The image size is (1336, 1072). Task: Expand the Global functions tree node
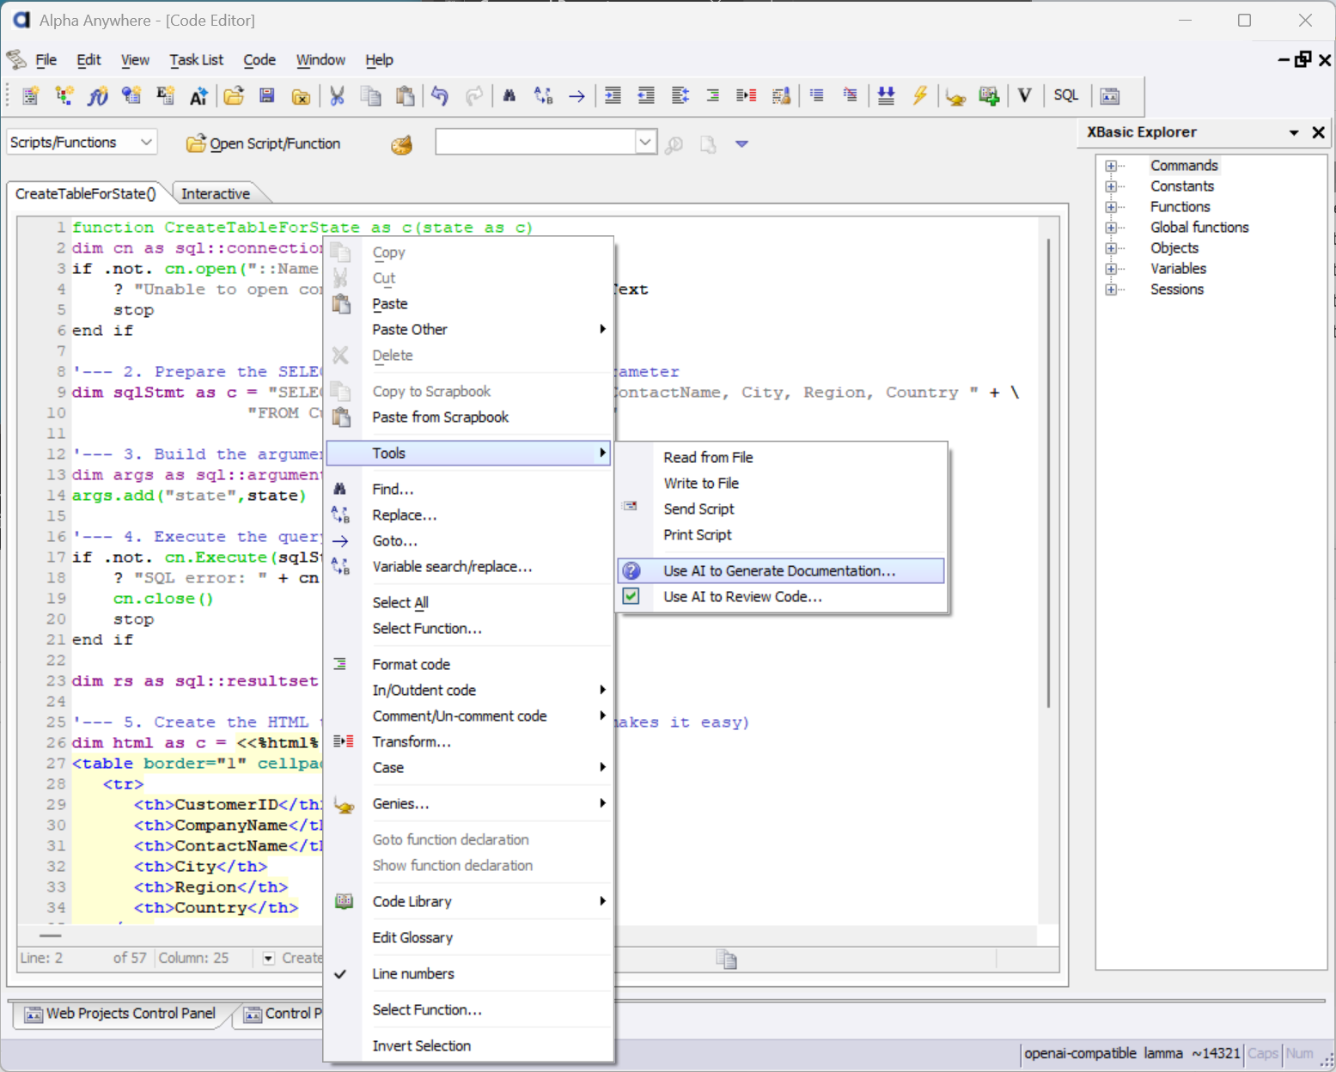click(1111, 228)
